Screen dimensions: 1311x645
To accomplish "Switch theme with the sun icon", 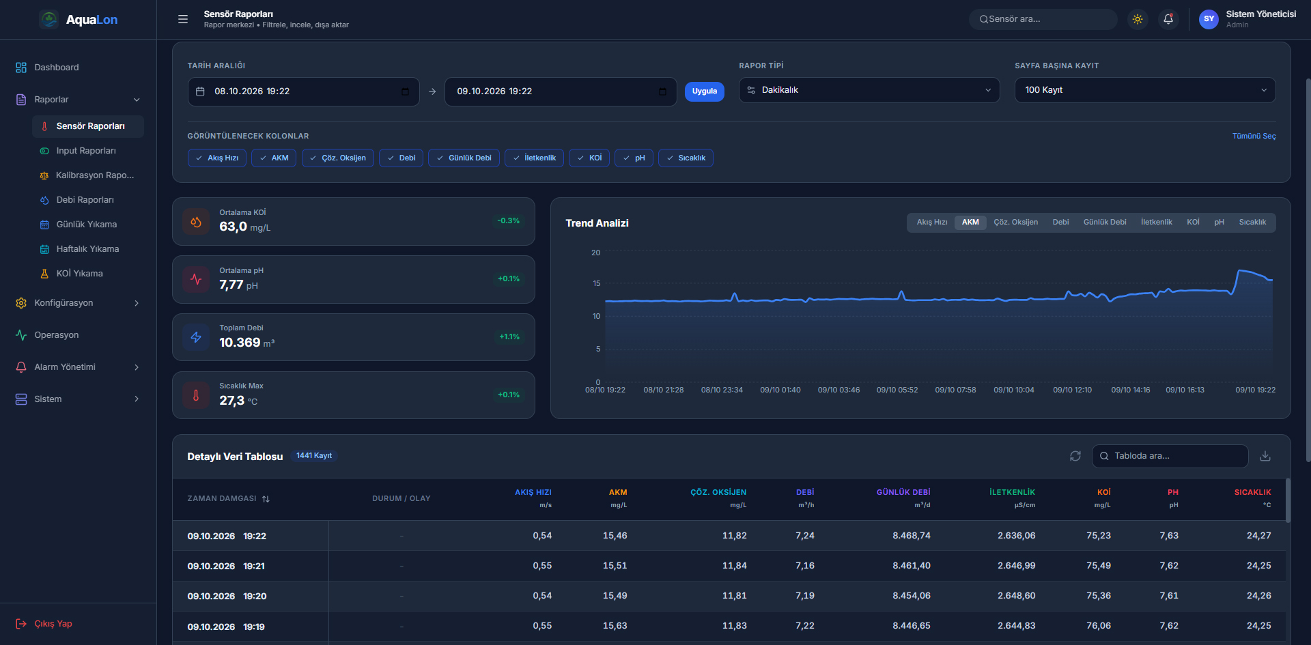I will tap(1138, 19).
